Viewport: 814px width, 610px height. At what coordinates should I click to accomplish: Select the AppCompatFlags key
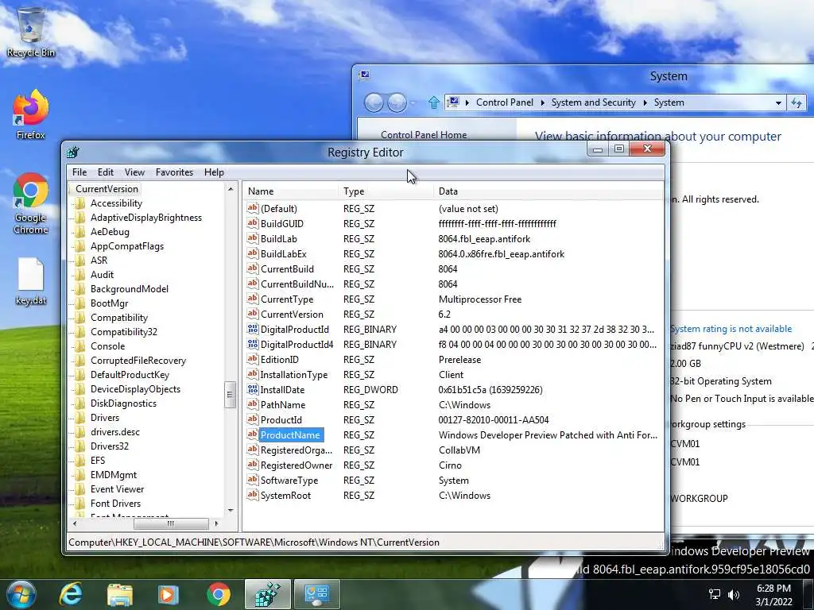click(127, 246)
